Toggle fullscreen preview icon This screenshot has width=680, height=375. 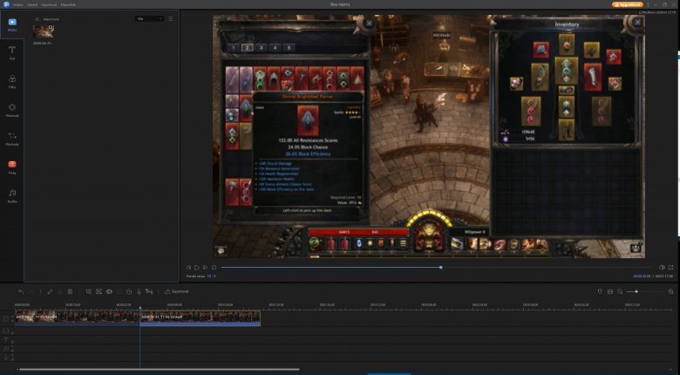(670, 268)
